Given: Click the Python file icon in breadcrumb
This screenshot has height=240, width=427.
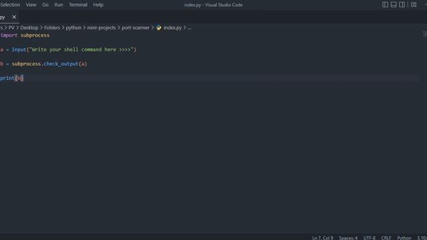Looking at the screenshot, I should [x=159, y=28].
